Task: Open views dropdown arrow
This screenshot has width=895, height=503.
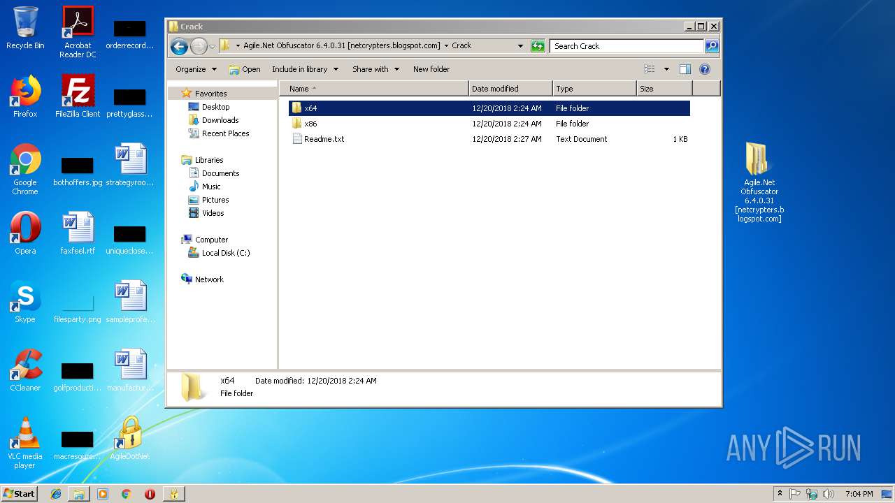Action: tap(666, 69)
